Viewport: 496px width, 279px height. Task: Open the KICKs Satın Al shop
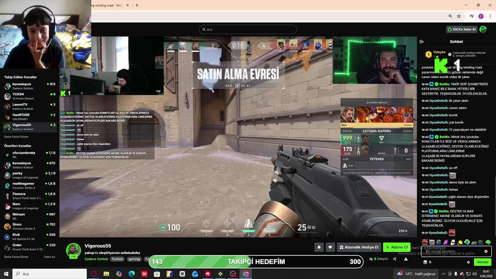[x=462, y=29]
